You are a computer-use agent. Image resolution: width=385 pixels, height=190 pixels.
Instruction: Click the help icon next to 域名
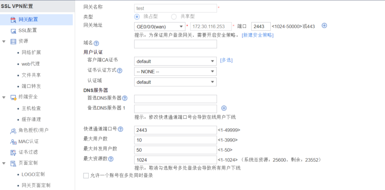pos(96,44)
